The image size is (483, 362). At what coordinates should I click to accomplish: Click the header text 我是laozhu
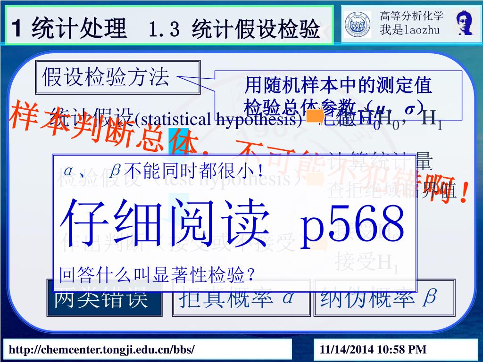(410, 30)
